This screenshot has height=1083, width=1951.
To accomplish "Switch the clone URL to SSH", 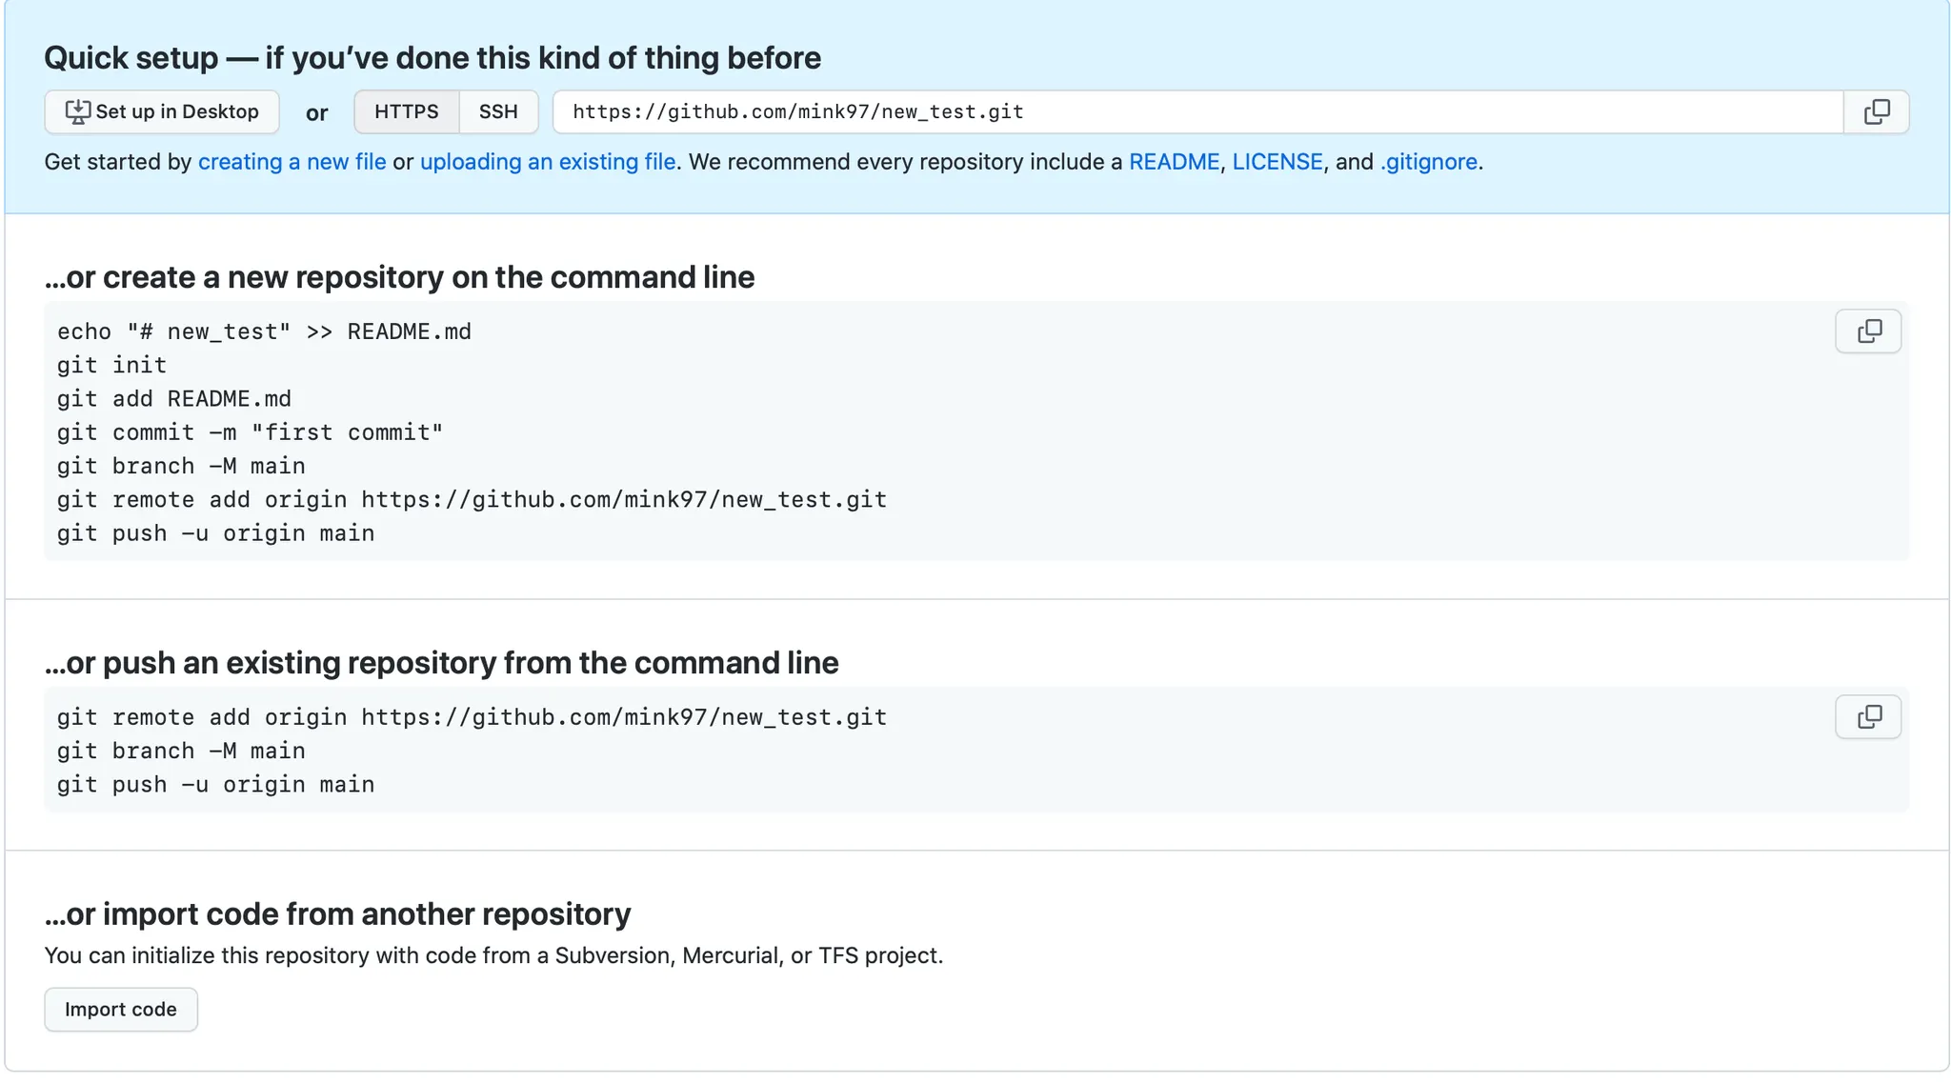I will (x=498, y=112).
